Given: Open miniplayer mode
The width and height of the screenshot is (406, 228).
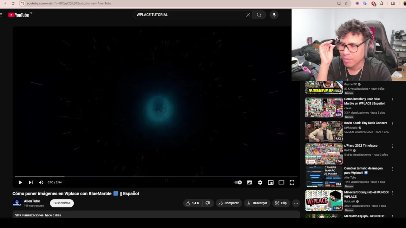Looking at the screenshot, I should point(271,182).
